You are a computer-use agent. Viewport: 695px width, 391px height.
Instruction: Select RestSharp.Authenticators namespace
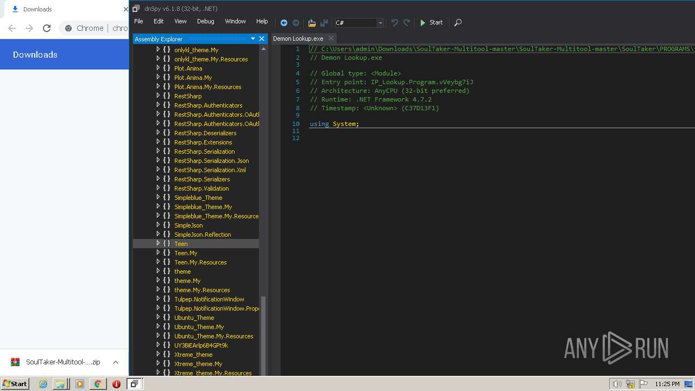point(208,105)
